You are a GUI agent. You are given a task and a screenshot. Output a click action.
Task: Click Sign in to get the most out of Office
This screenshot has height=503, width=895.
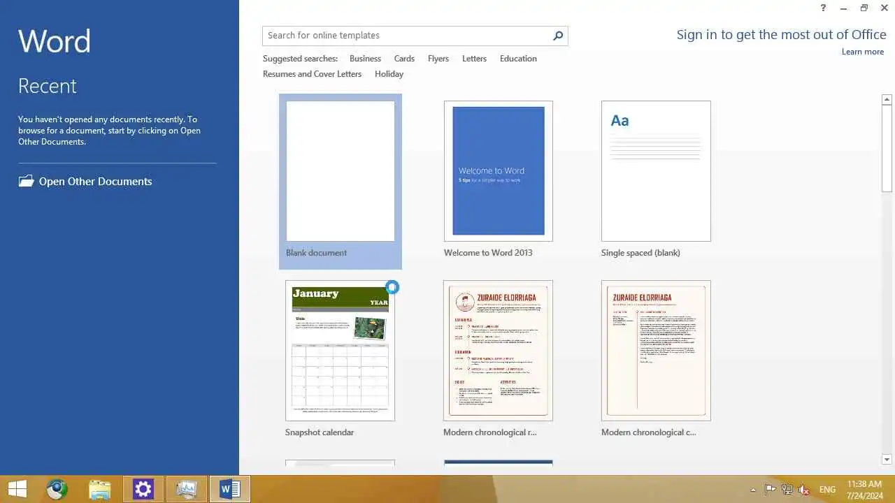(x=781, y=35)
